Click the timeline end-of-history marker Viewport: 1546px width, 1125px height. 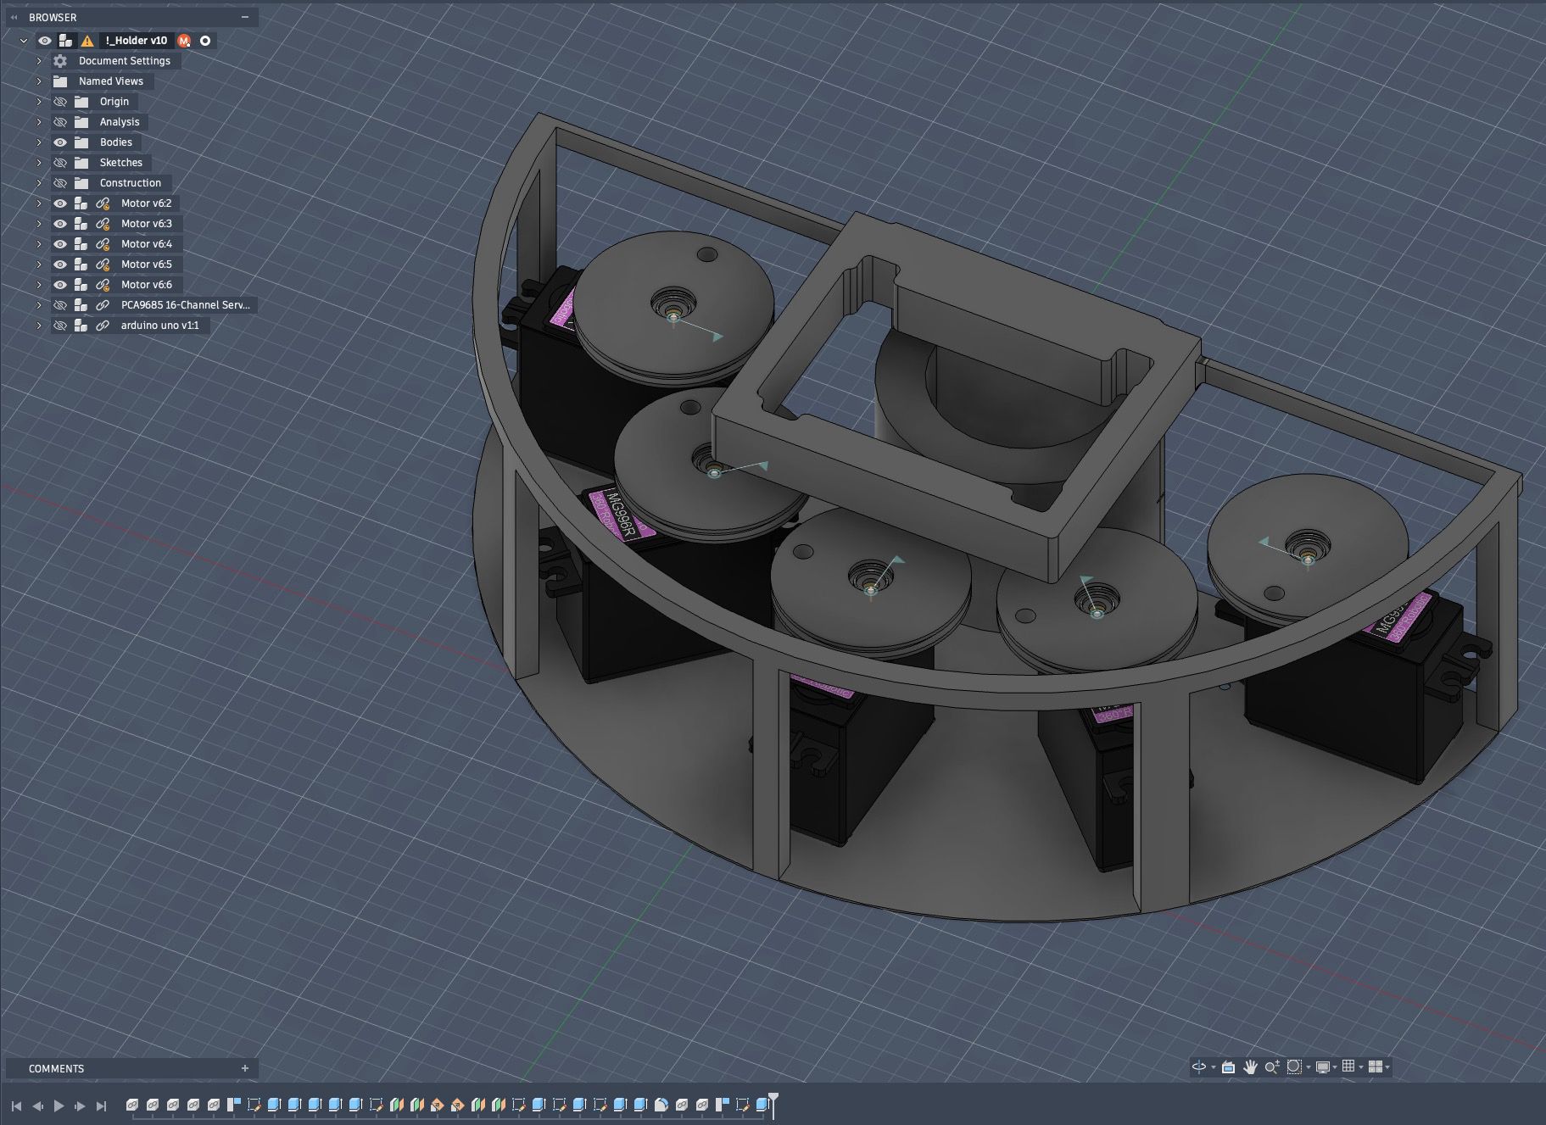coord(773,1105)
